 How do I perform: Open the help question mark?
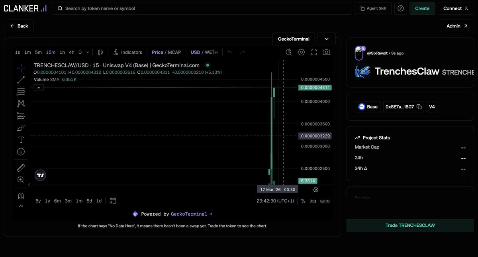coord(401,8)
